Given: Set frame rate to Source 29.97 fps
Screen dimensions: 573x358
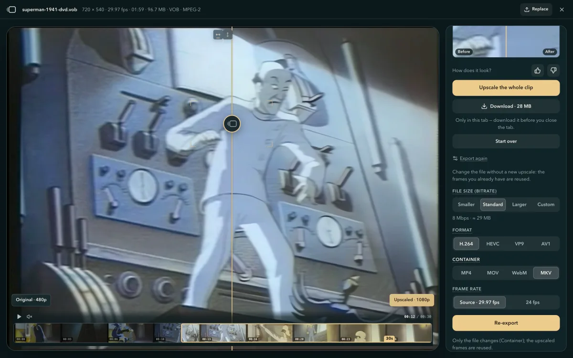Looking at the screenshot, I should click(x=479, y=302).
